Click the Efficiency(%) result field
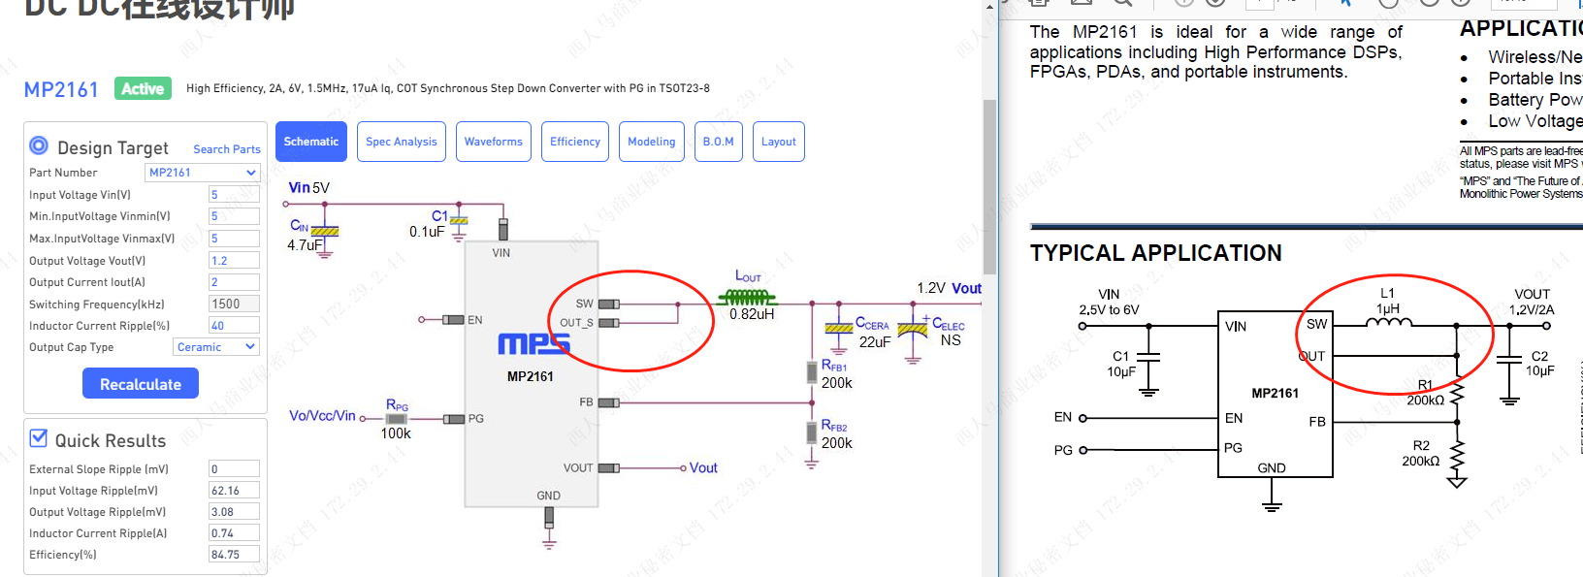1583x577 pixels. [234, 555]
